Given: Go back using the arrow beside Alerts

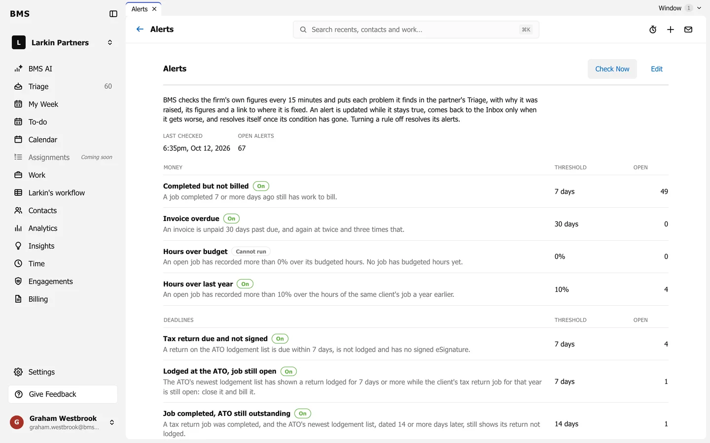Looking at the screenshot, I should click(x=140, y=30).
